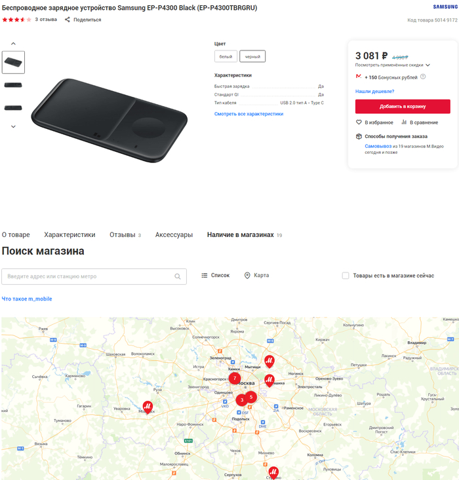The width and height of the screenshot is (459, 480).
Task: Click the Поделиться share text
Action: pyautogui.click(x=87, y=20)
